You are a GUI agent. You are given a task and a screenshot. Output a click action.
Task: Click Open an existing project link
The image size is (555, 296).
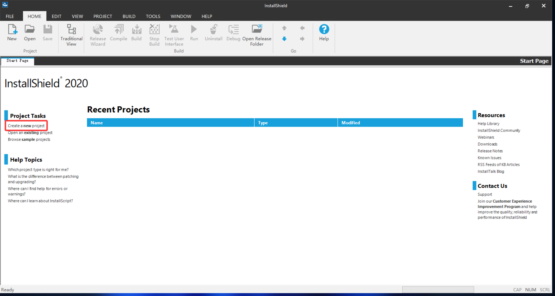30,133
